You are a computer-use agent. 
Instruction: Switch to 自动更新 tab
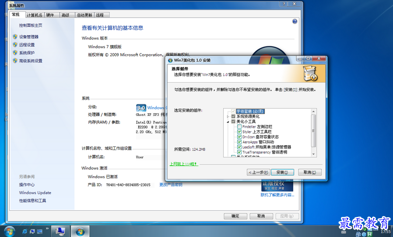(x=84, y=15)
